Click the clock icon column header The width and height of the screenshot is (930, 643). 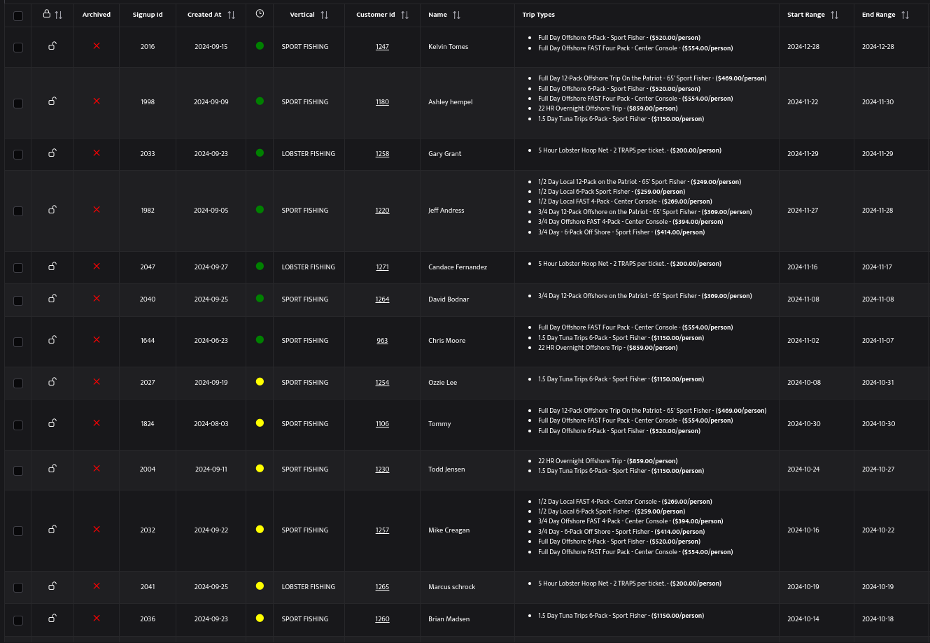pyautogui.click(x=260, y=13)
